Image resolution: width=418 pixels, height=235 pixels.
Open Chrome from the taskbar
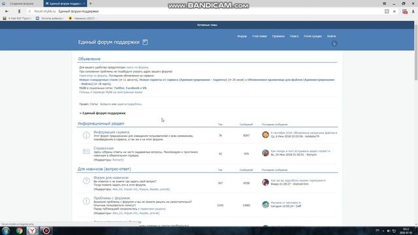(x=19, y=230)
